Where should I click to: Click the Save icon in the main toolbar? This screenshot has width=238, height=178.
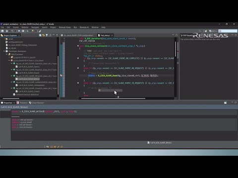2,31
